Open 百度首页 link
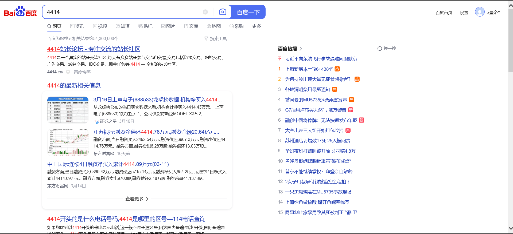 click(x=444, y=13)
